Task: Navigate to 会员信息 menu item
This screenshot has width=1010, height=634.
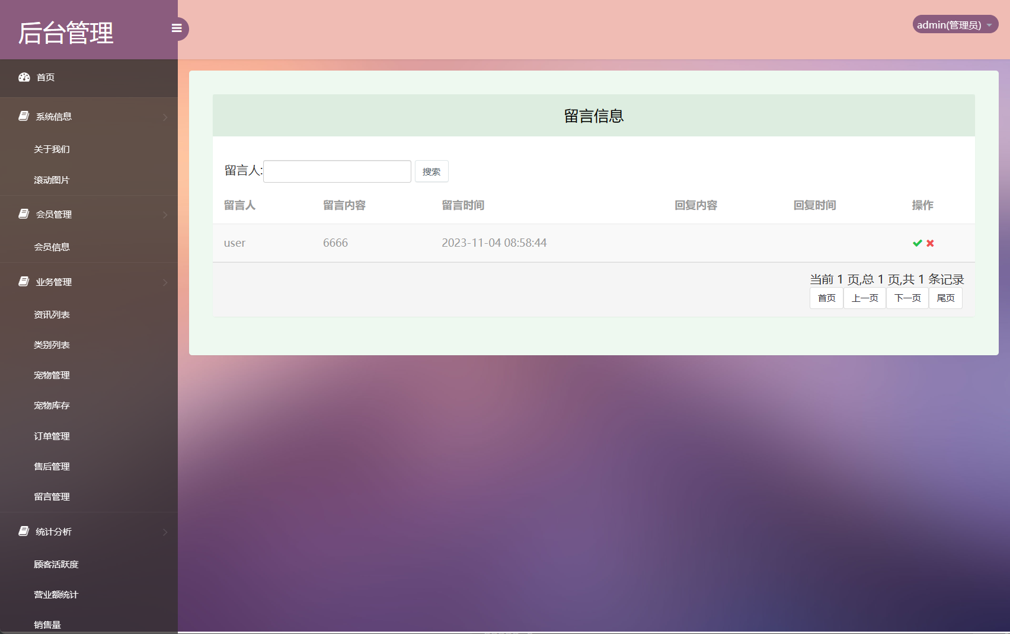Action: (52, 247)
